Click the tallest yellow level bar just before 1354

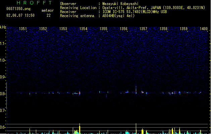80,129
